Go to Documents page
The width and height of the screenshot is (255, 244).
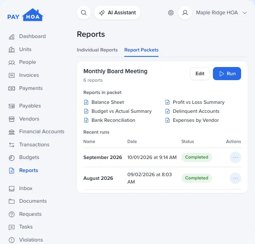pyautogui.click(x=33, y=201)
